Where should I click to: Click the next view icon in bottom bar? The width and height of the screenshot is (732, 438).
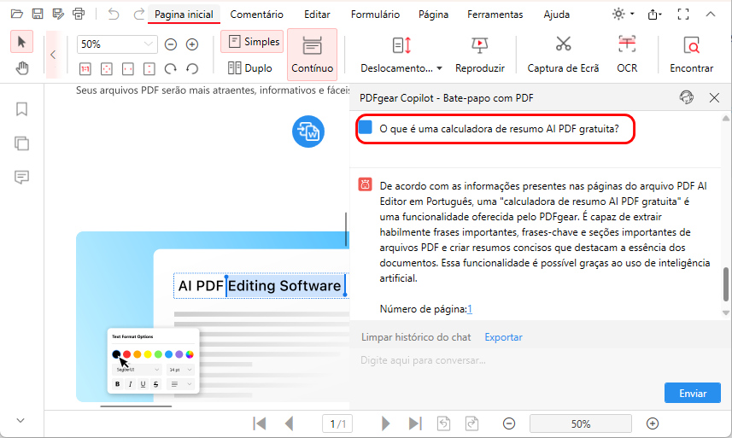click(x=472, y=423)
